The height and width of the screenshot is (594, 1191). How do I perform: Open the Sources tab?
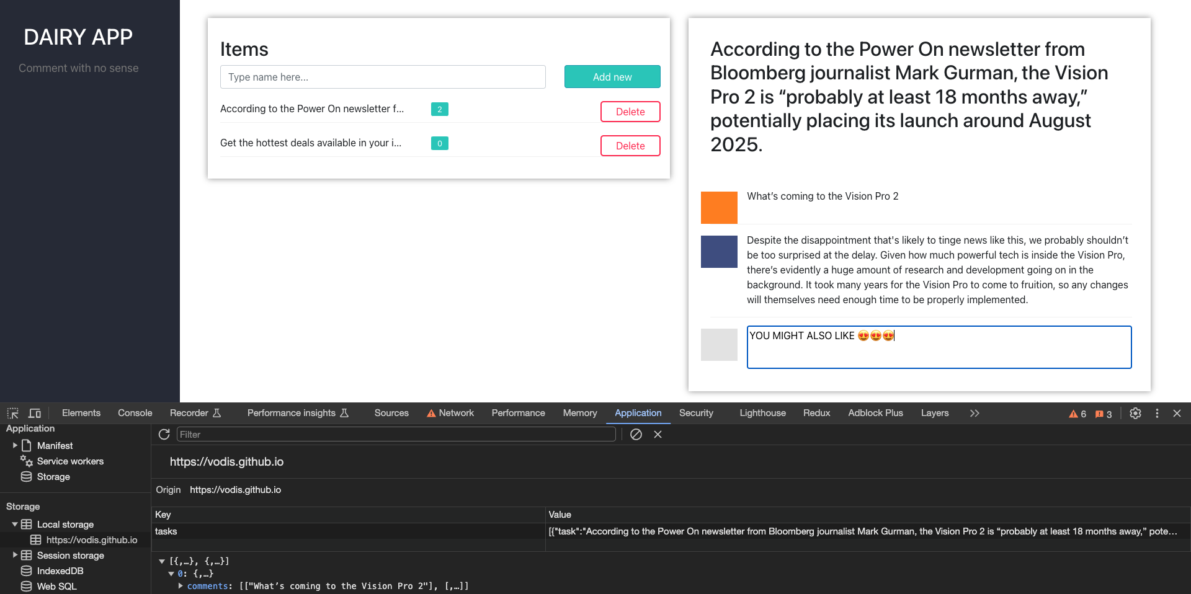(x=391, y=413)
